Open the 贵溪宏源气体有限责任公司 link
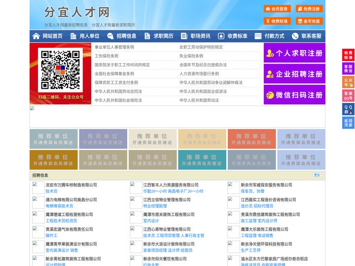 click(x=69, y=229)
